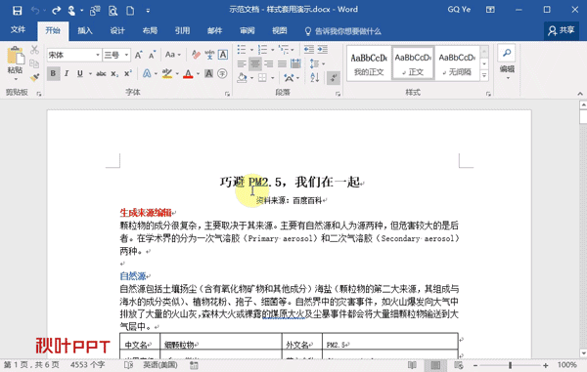The image size is (587, 372).
Task: Decrease font size with the shrink font icon
Action: click(152, 56)
